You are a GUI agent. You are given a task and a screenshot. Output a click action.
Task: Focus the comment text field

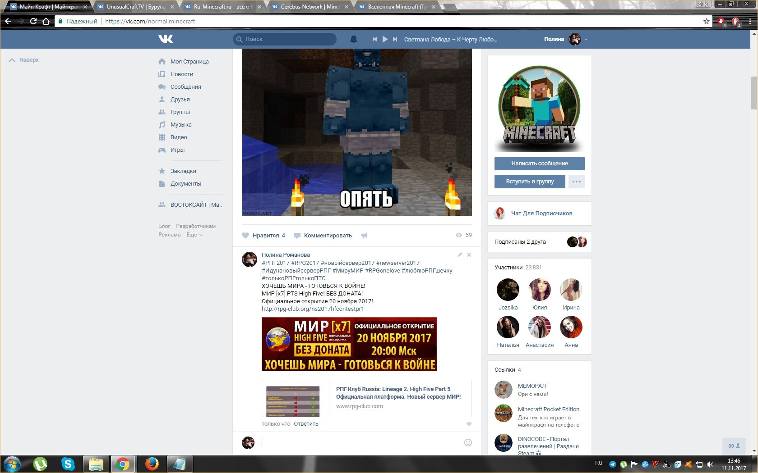(x=360, y=442)
